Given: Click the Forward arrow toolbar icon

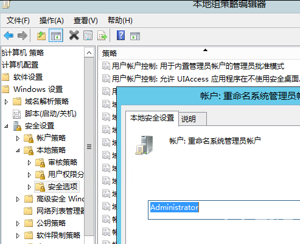Looking at the screenshot, I should (x=23, y=36).
